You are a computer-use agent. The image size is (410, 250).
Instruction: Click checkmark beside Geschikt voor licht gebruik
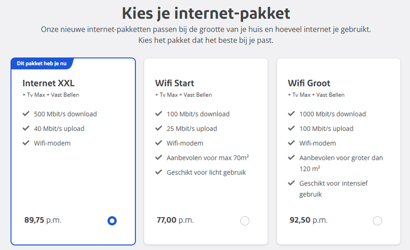pos(159,172)
